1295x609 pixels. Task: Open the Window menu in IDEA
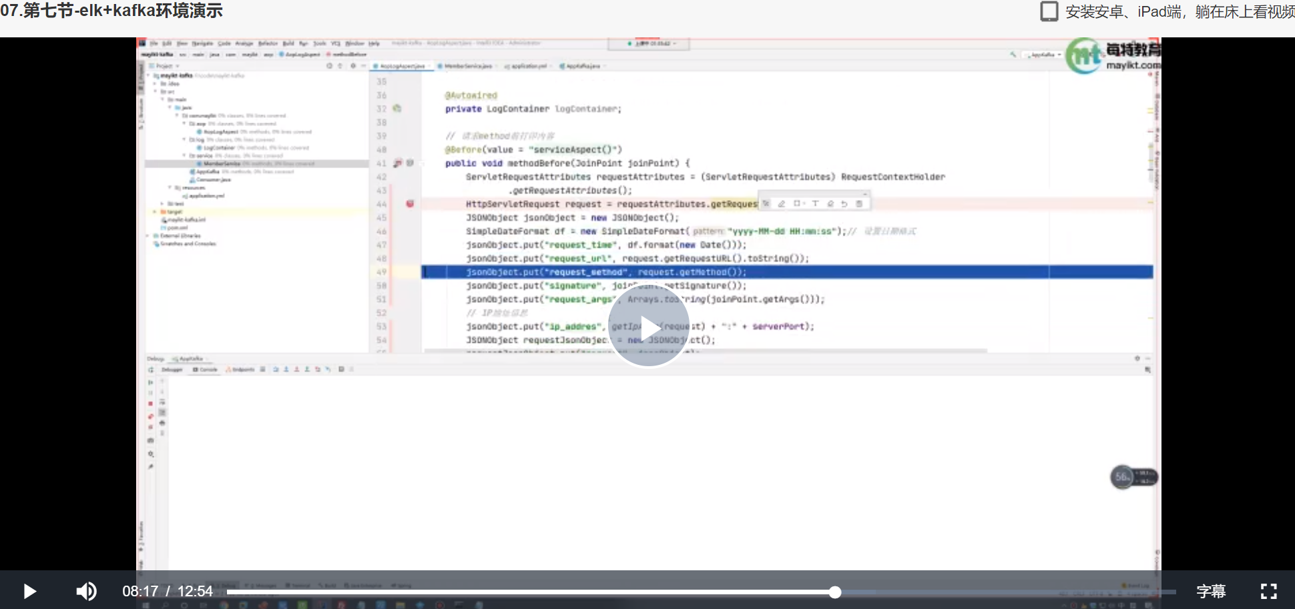click(x=354, y=43)
